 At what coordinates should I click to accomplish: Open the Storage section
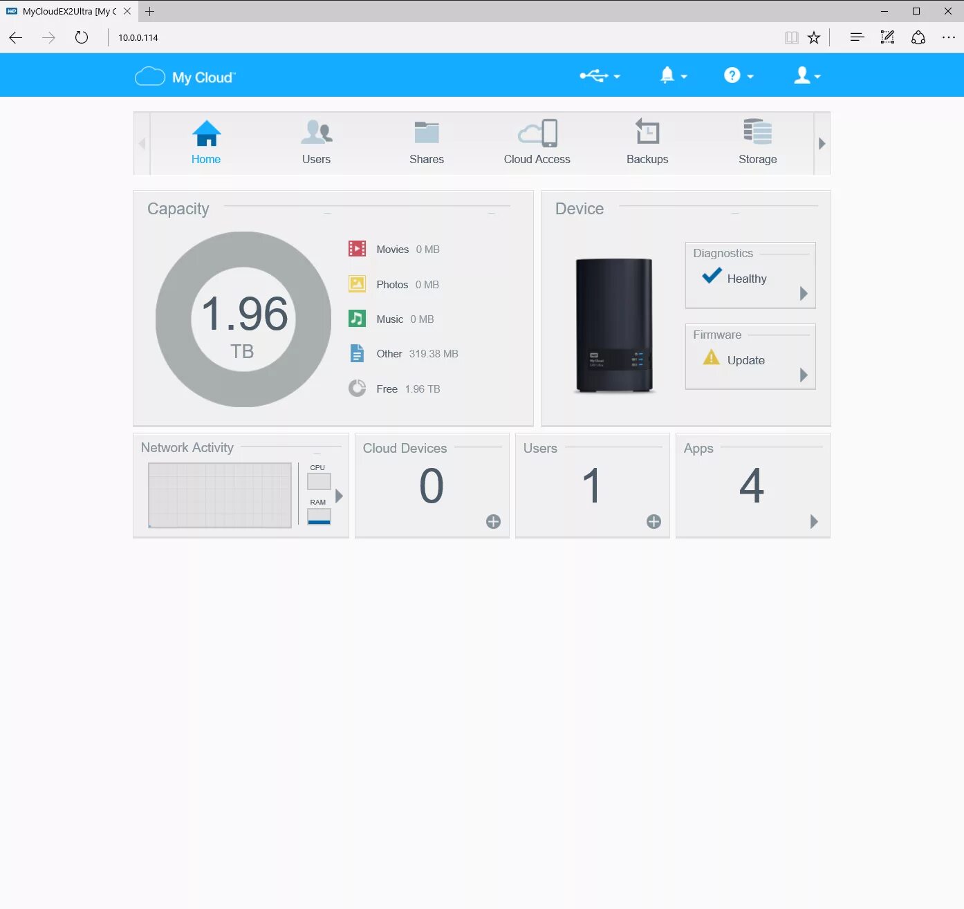coord(757,142)
